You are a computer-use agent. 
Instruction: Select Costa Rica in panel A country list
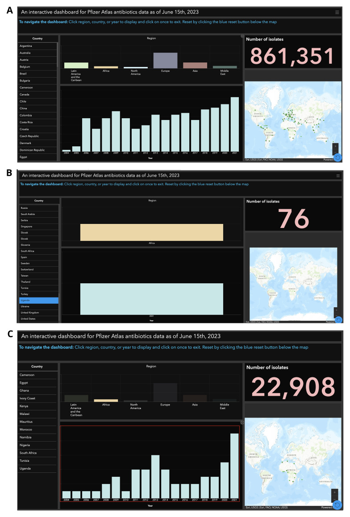[37, 122]
